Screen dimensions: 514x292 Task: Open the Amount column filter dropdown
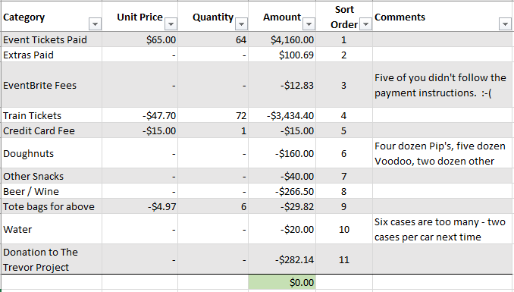309,24
